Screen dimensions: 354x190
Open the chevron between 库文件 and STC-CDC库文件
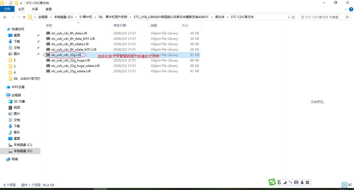228,17
